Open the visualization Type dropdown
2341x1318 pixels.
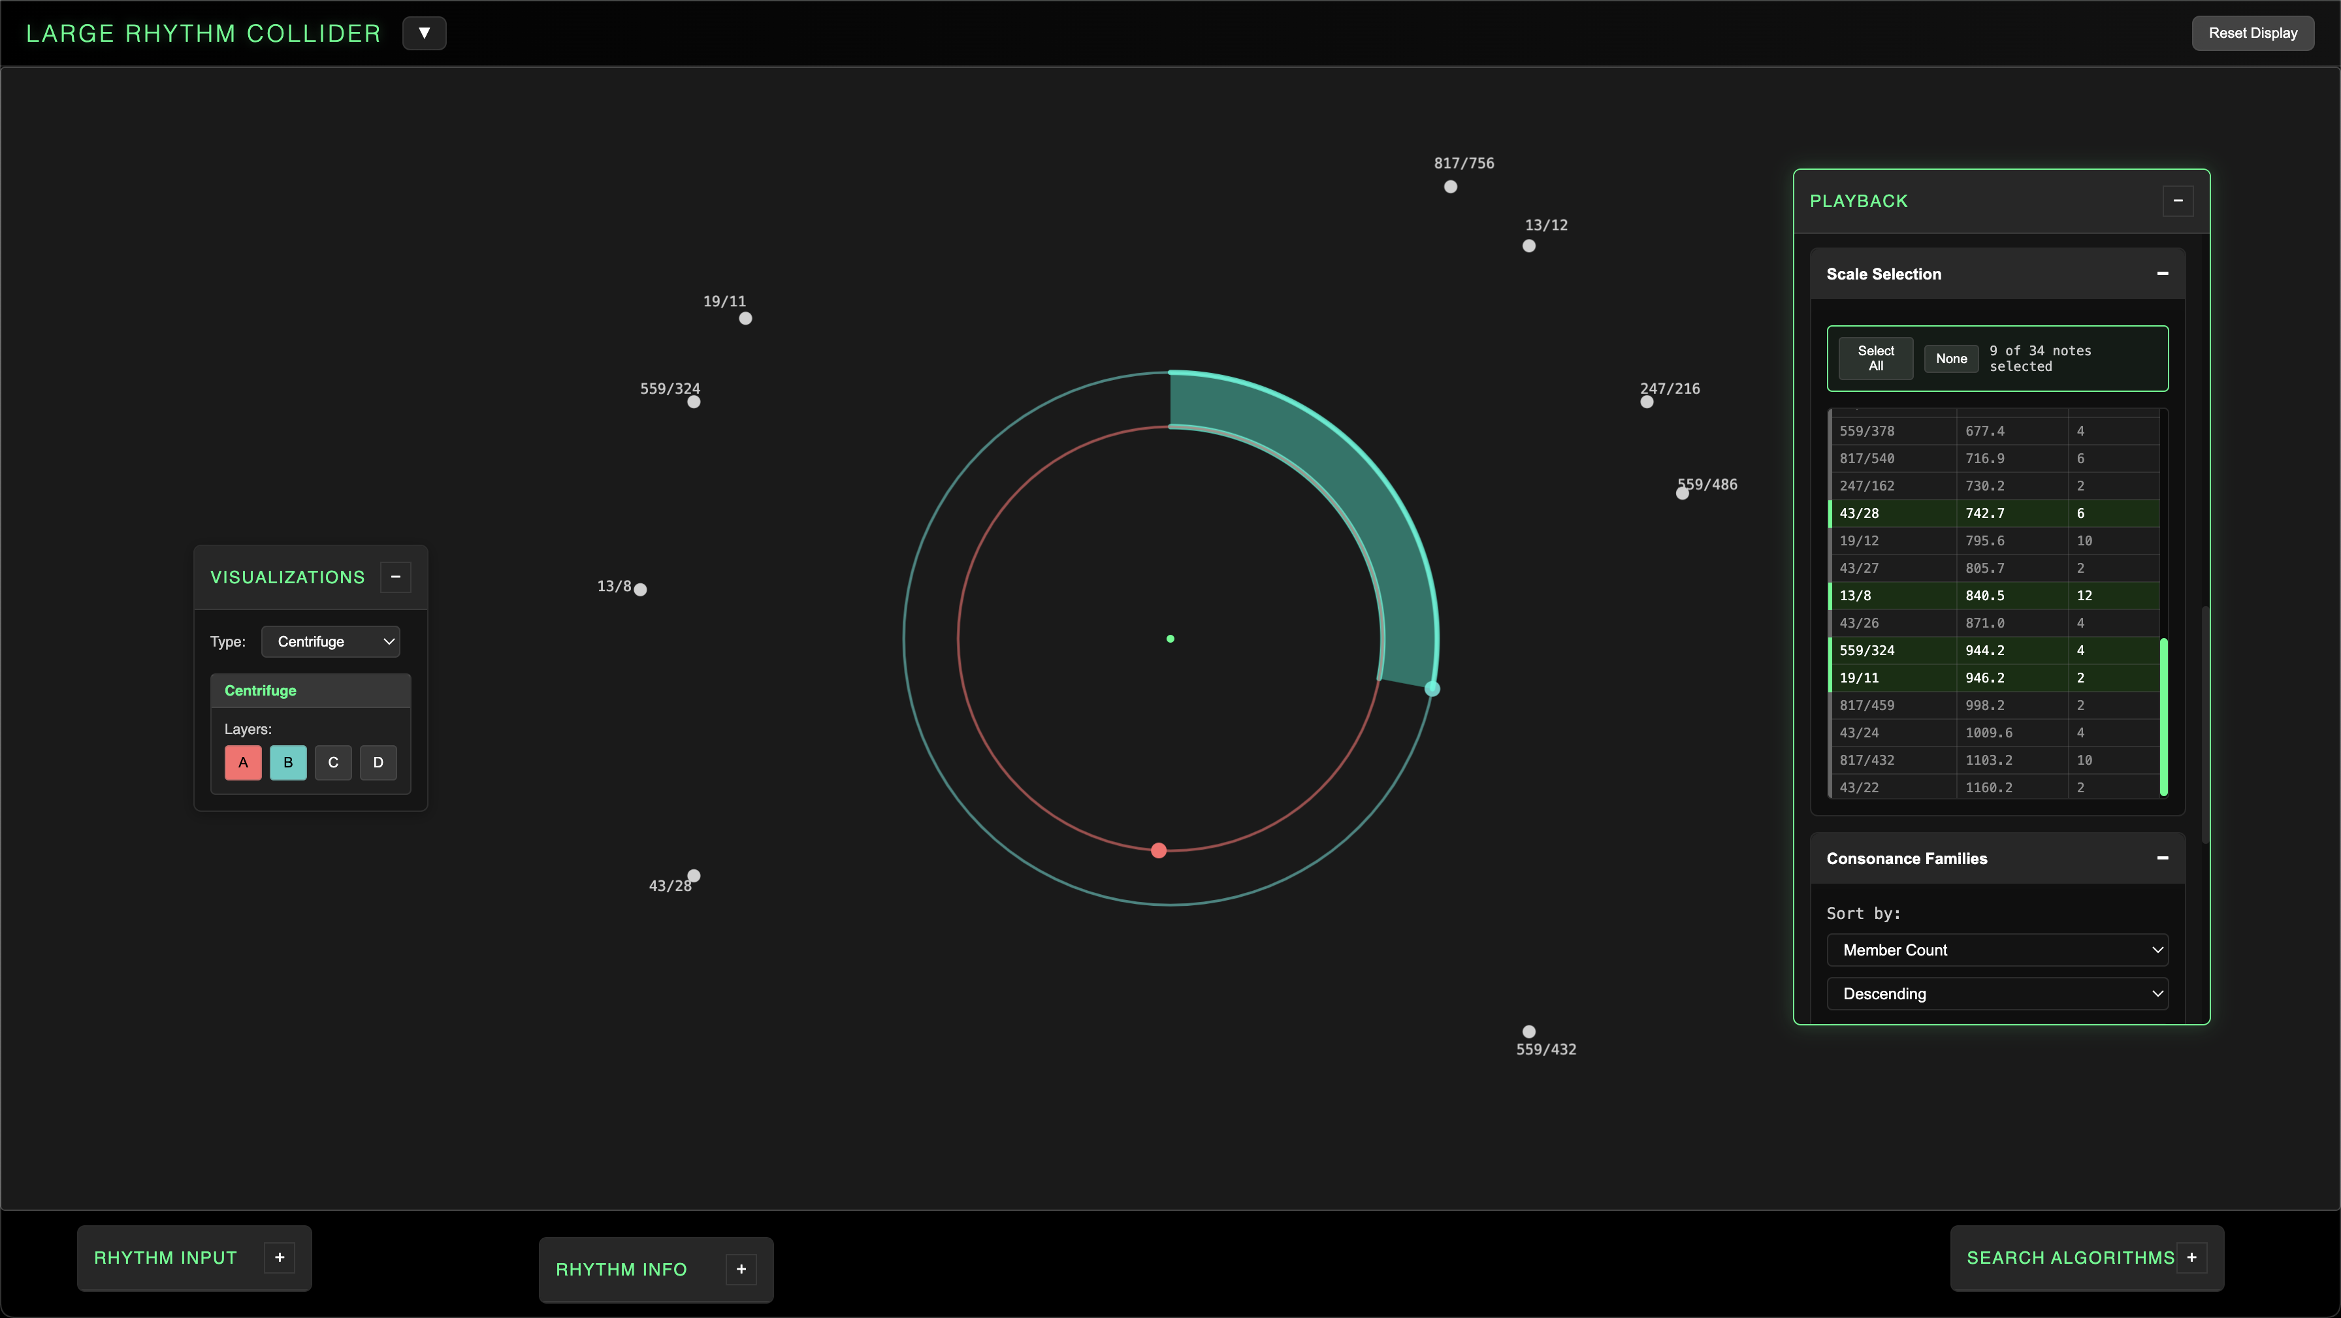coord(330,641)
